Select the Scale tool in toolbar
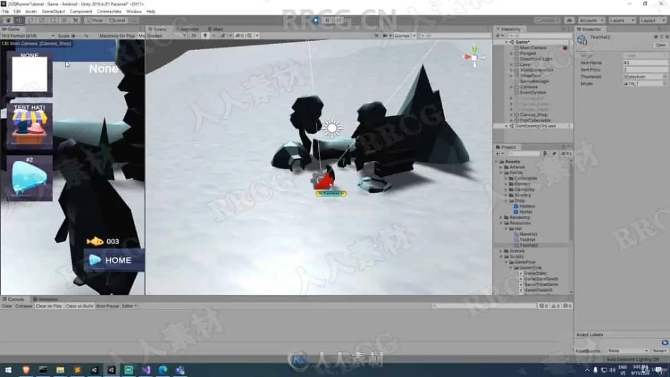Screen dimensions: 670x377 tap(42, 20)
